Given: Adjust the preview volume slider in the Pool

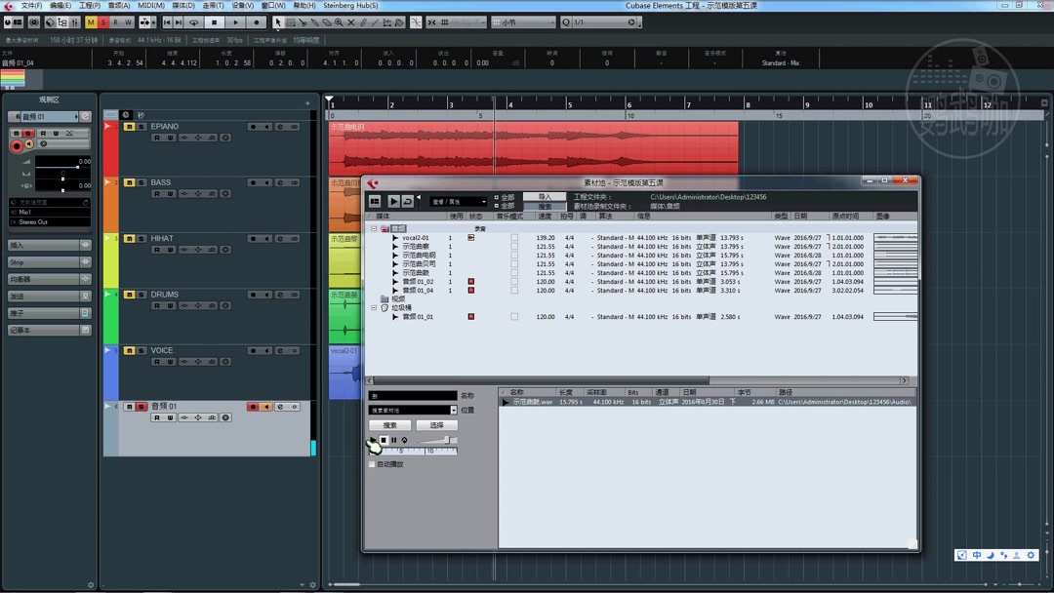Looking at the screenshot, I should tap(447, 440).
